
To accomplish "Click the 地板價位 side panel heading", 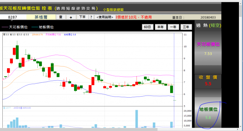I will (x=208, y=109).
